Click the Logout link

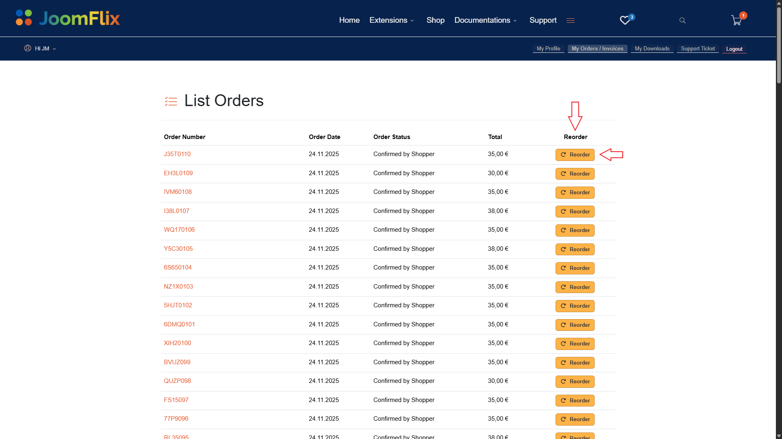[x=734, y=49]
